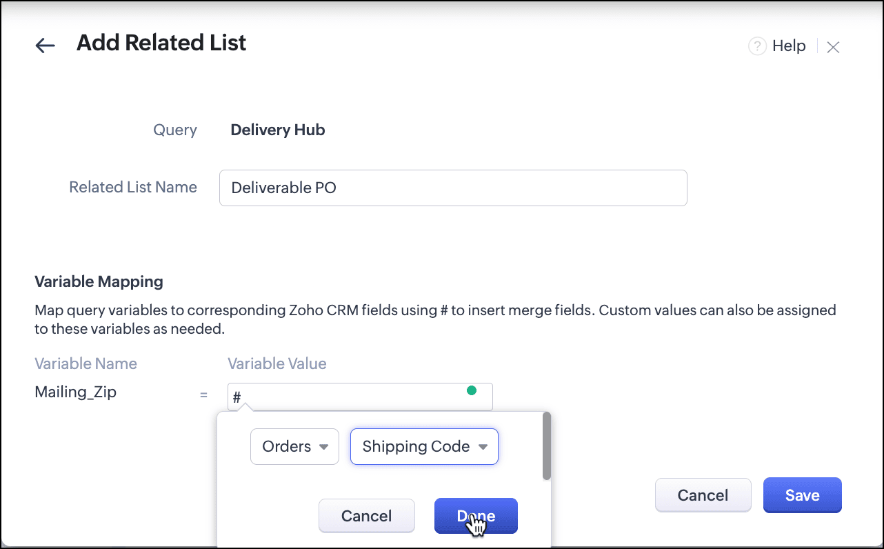
Task: Close the Add Related List dialog
Action: [x=833, y=47]
